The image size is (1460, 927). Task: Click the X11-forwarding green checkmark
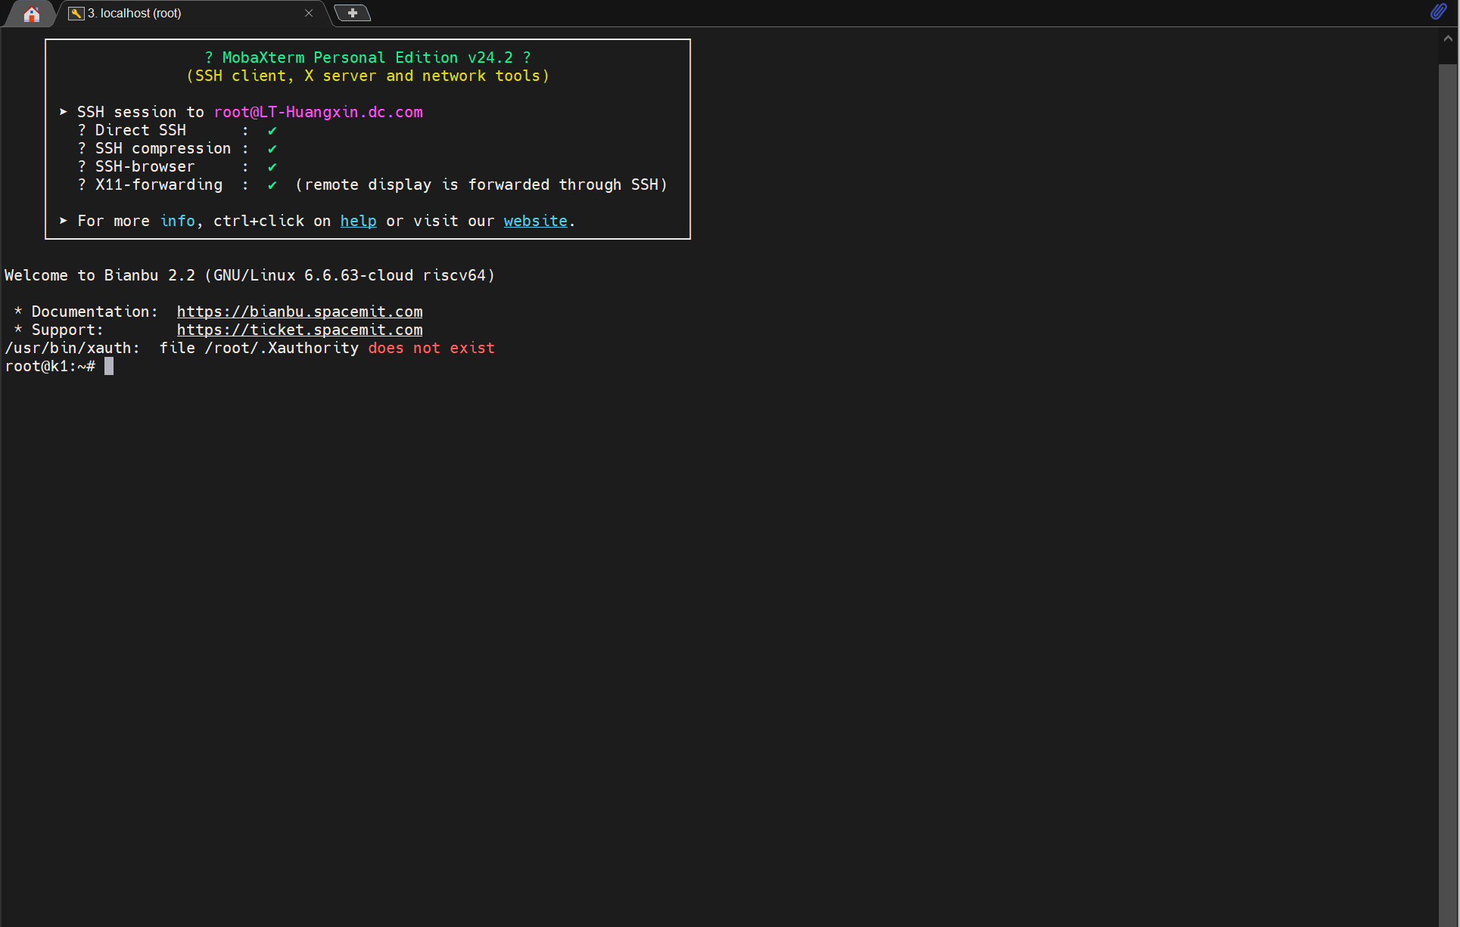[272, 185]
